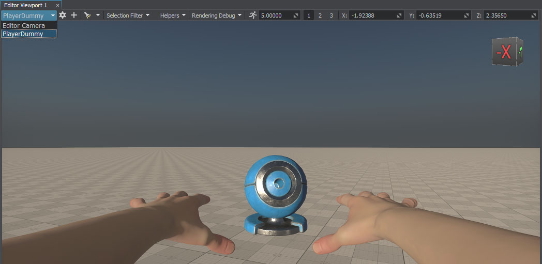Select the blue material ball object
This screenshot has height=264, width=542.
click(x=276, y=195)
